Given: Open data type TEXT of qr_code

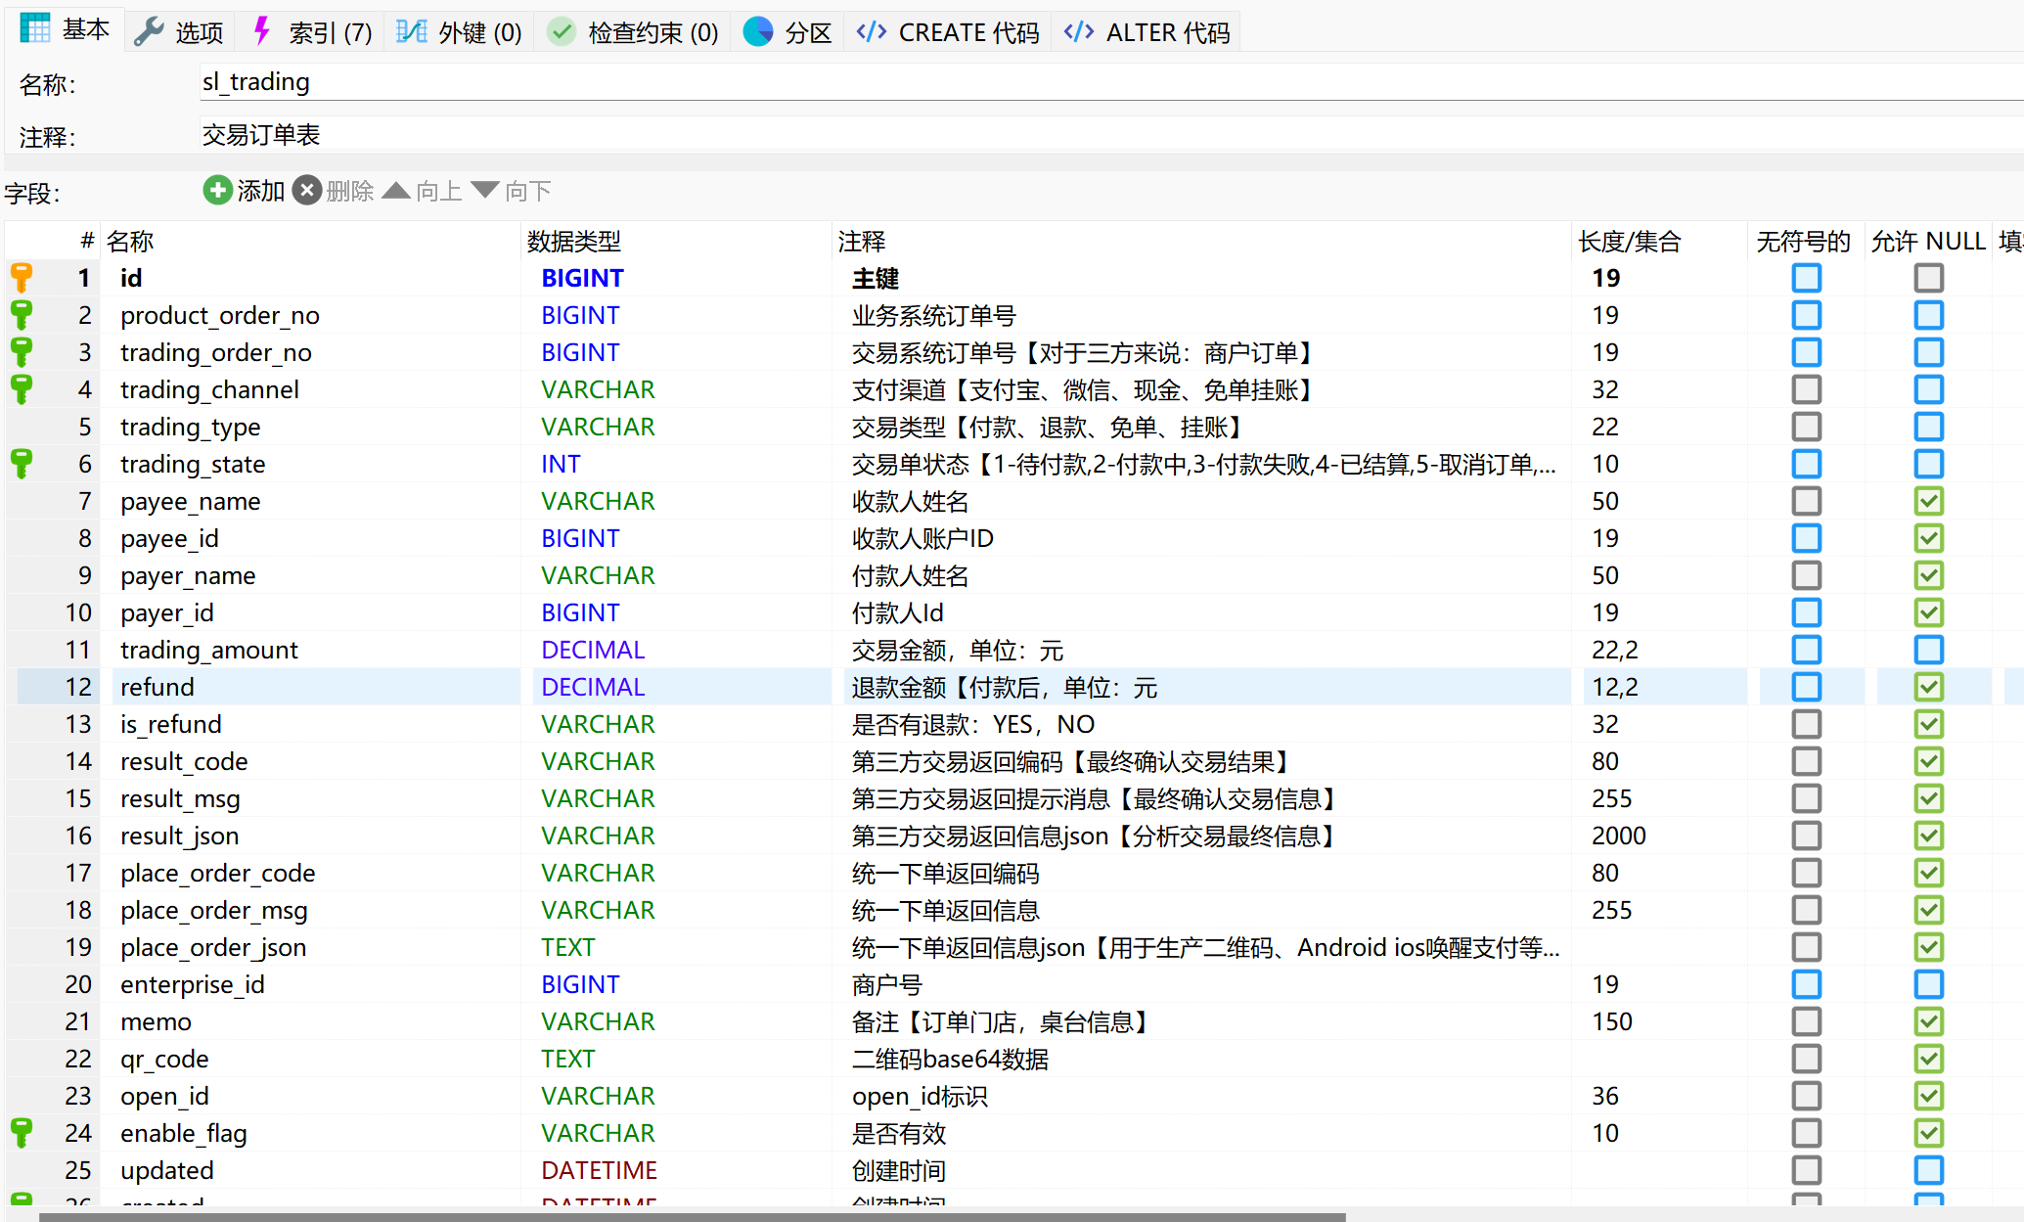Looking at the screenshot, I should click(567, 1059).
